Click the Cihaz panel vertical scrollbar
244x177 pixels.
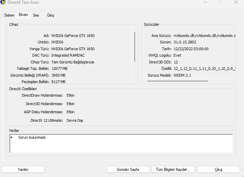135,47
